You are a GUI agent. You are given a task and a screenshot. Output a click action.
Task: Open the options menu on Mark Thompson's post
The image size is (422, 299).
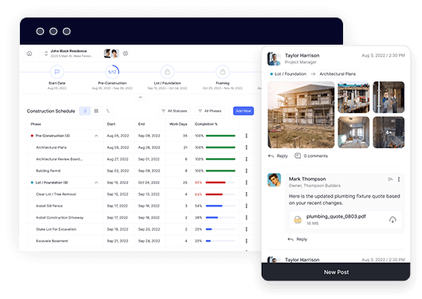coord(399,179)
